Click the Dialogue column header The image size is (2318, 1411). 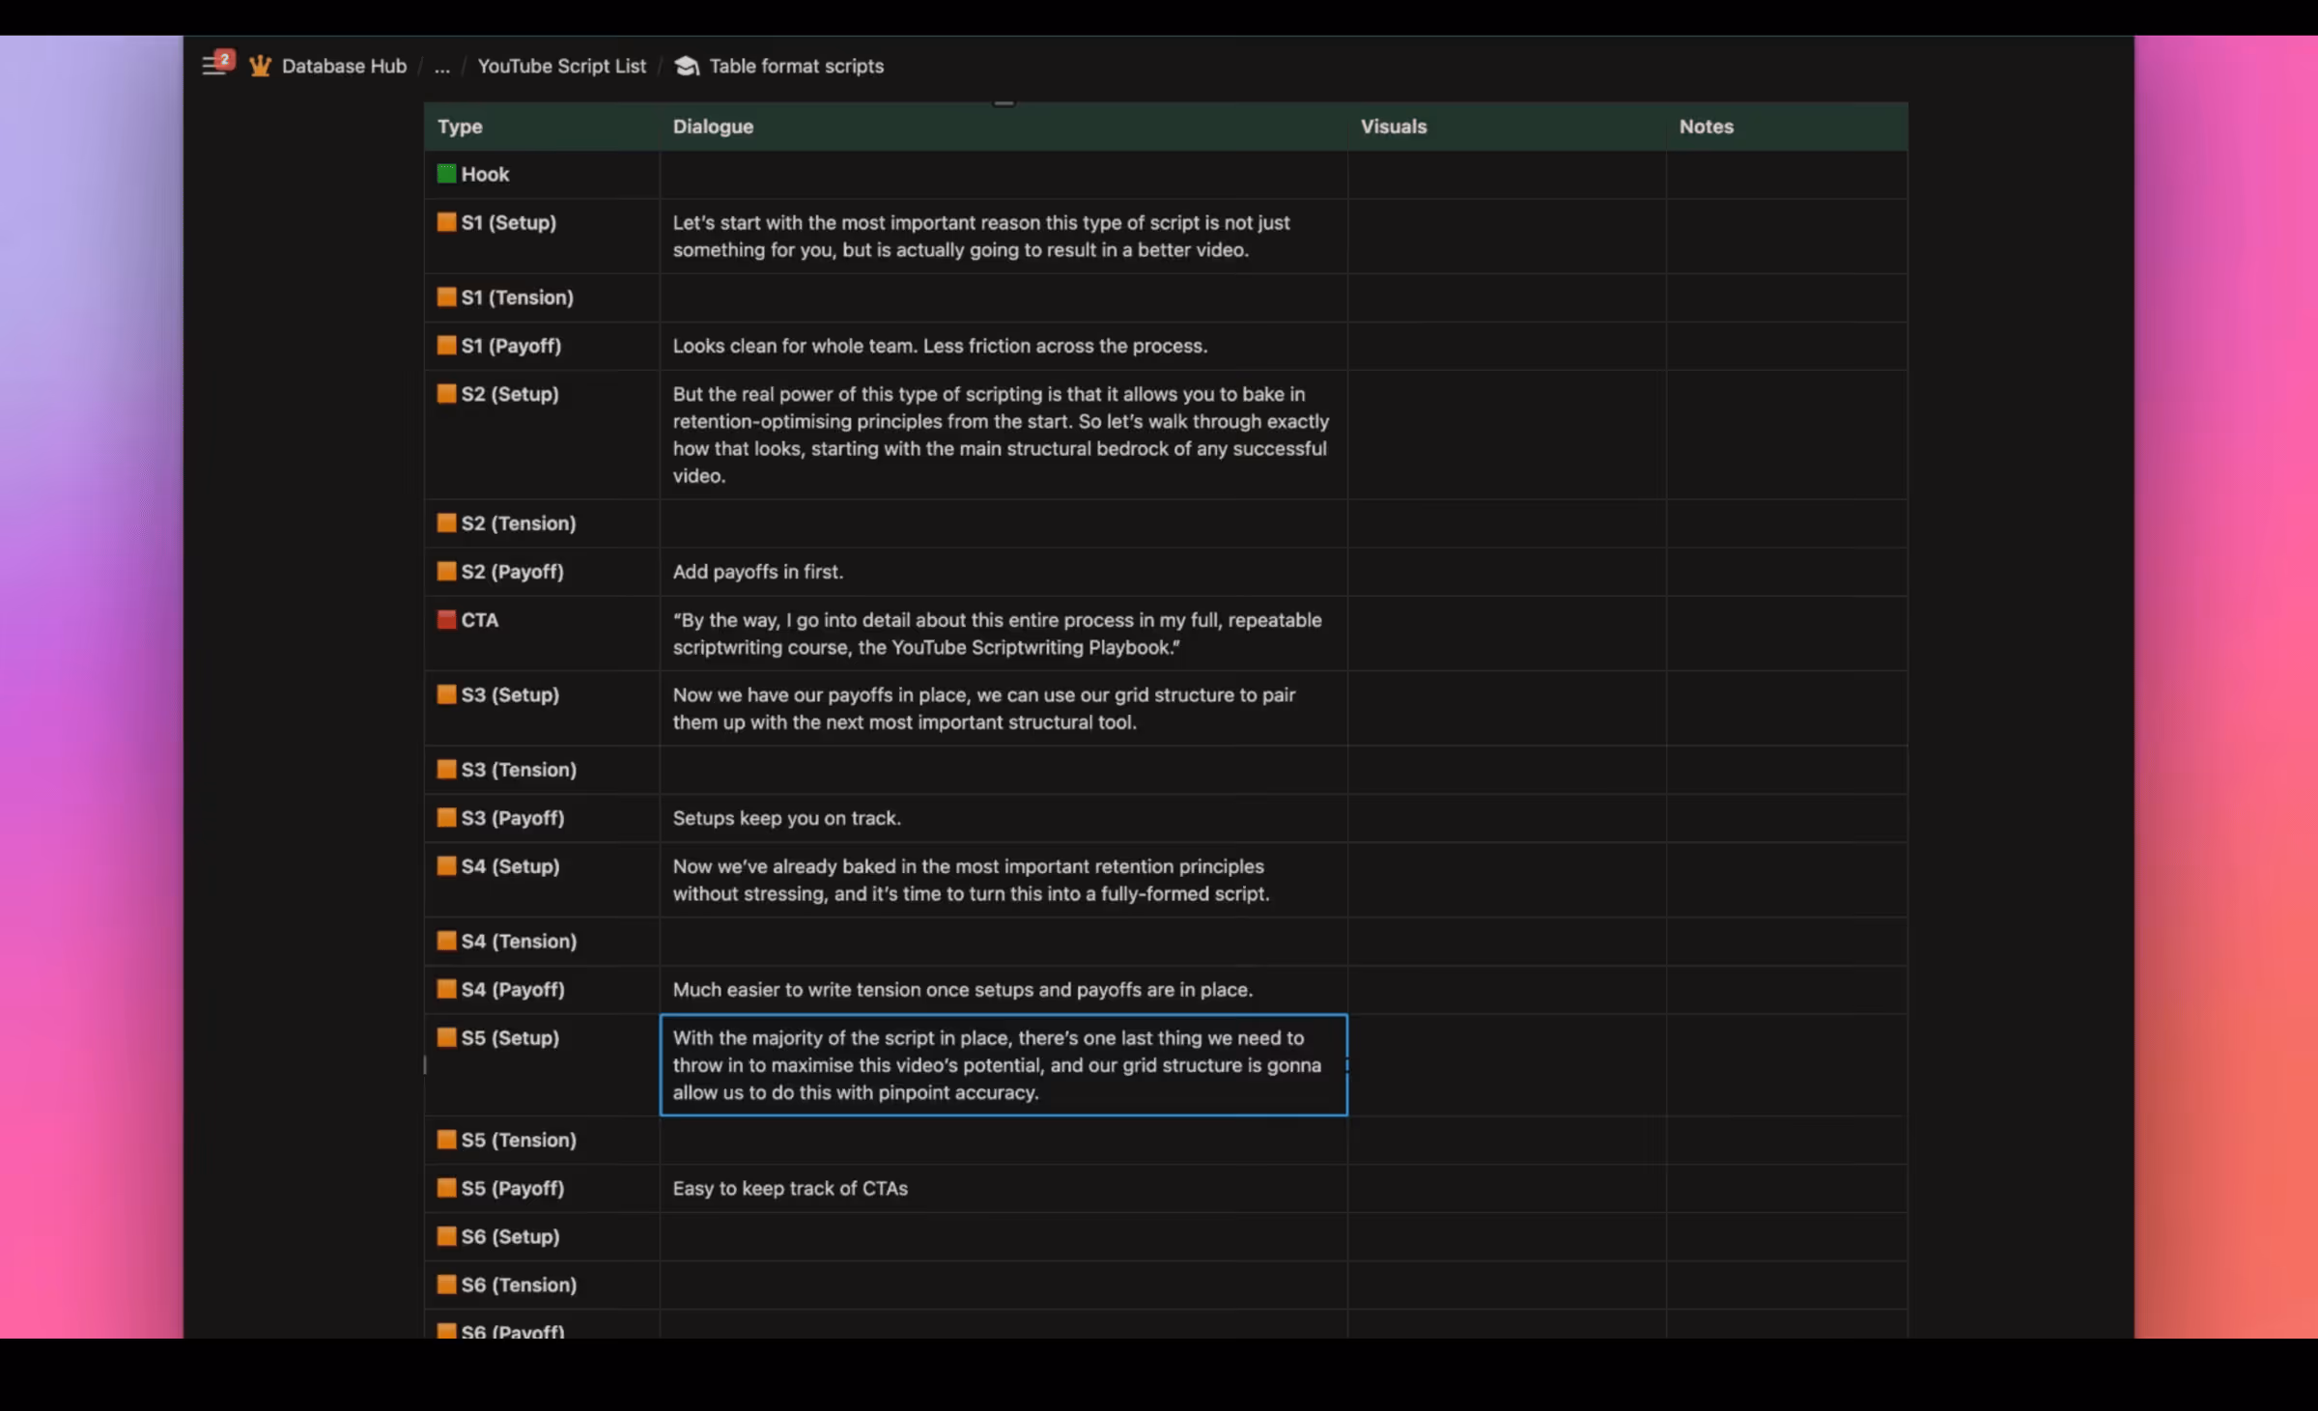coord(713,127)
